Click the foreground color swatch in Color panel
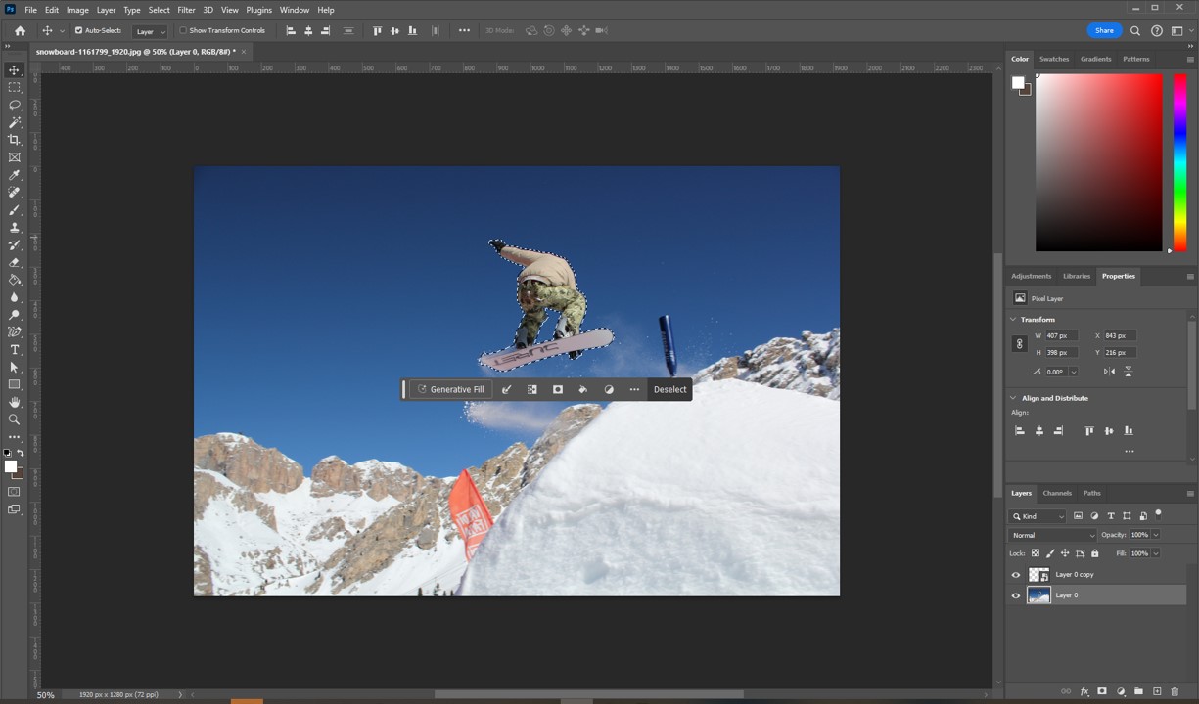 click(x=1018, y=83)
